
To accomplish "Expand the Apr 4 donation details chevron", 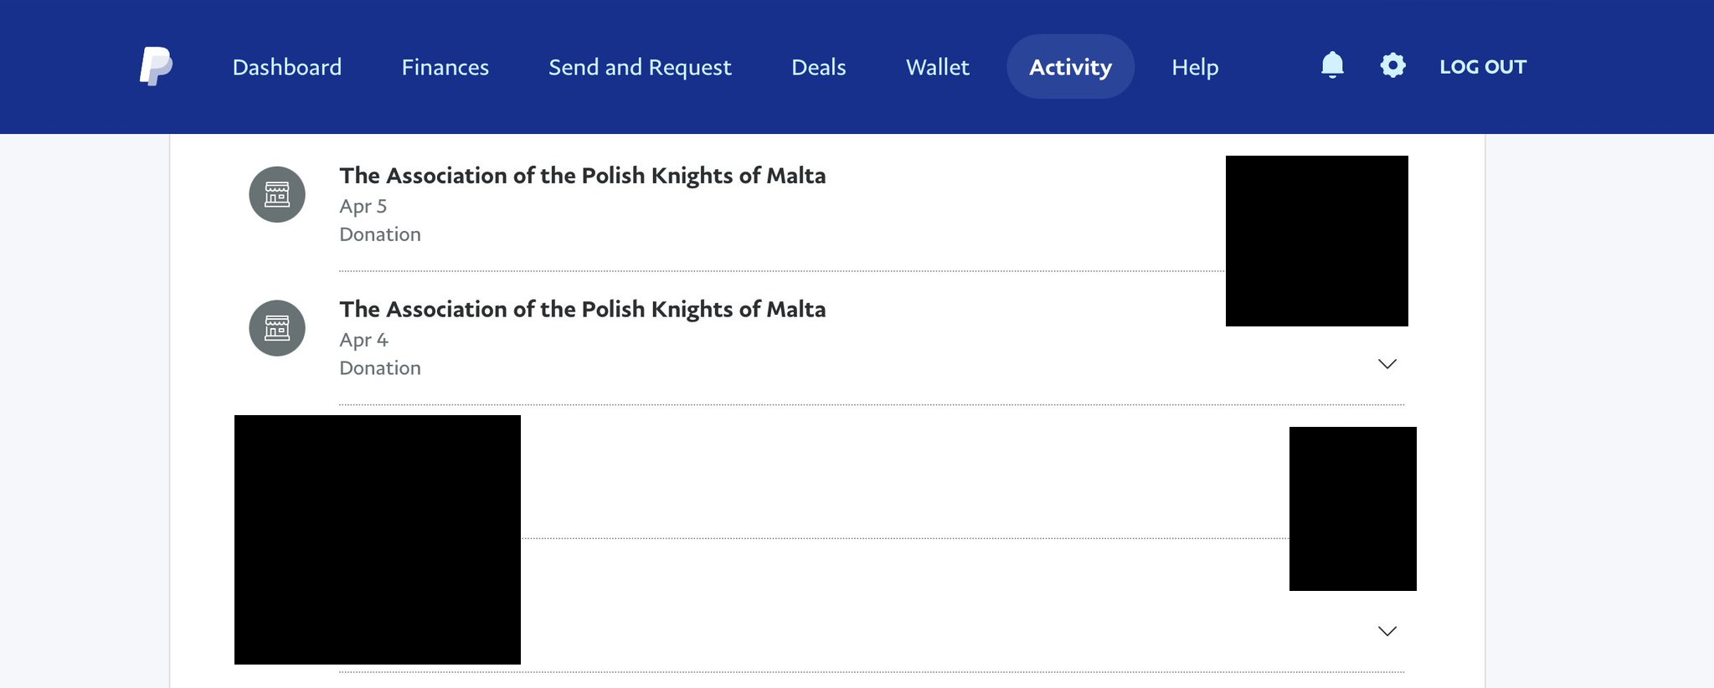I will pyautogui.click(x=1387, y=364).
